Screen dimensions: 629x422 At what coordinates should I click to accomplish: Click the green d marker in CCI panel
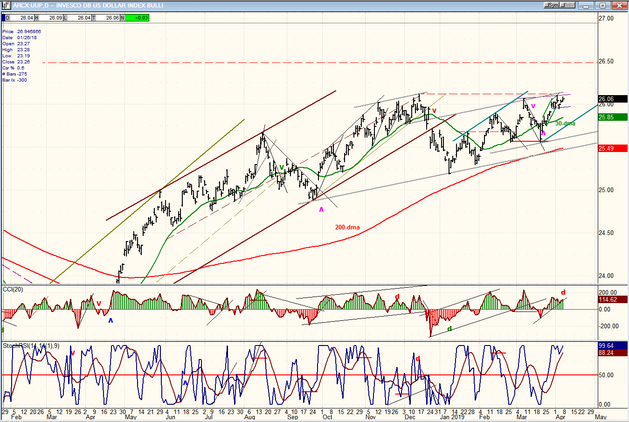point(449,329)
